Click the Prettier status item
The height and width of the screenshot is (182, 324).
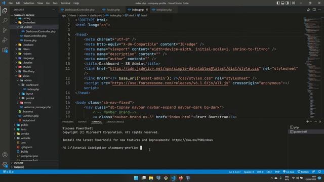point(303,172)
